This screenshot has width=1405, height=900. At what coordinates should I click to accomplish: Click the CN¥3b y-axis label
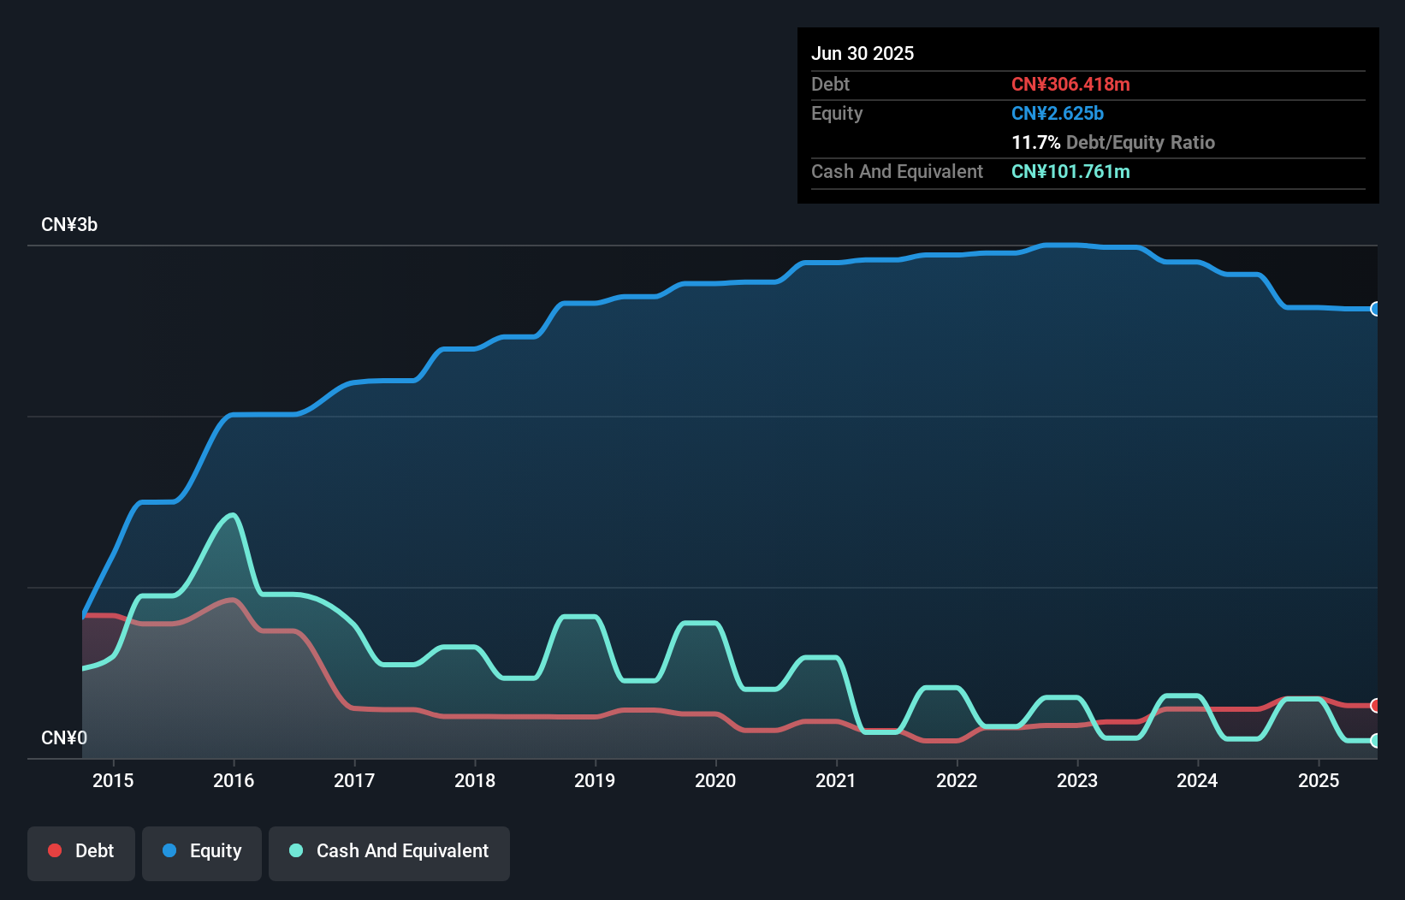69,225
